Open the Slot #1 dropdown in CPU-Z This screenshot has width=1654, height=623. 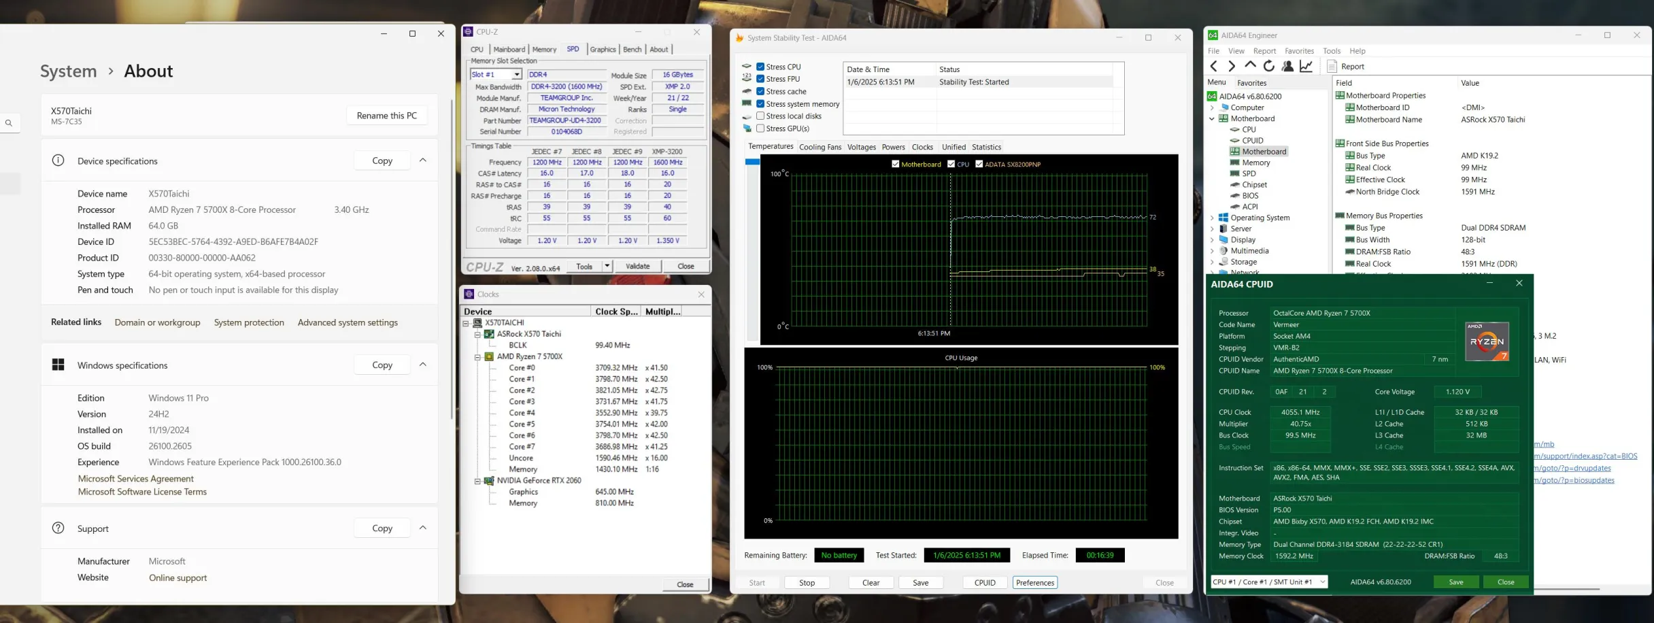(517, 75)
